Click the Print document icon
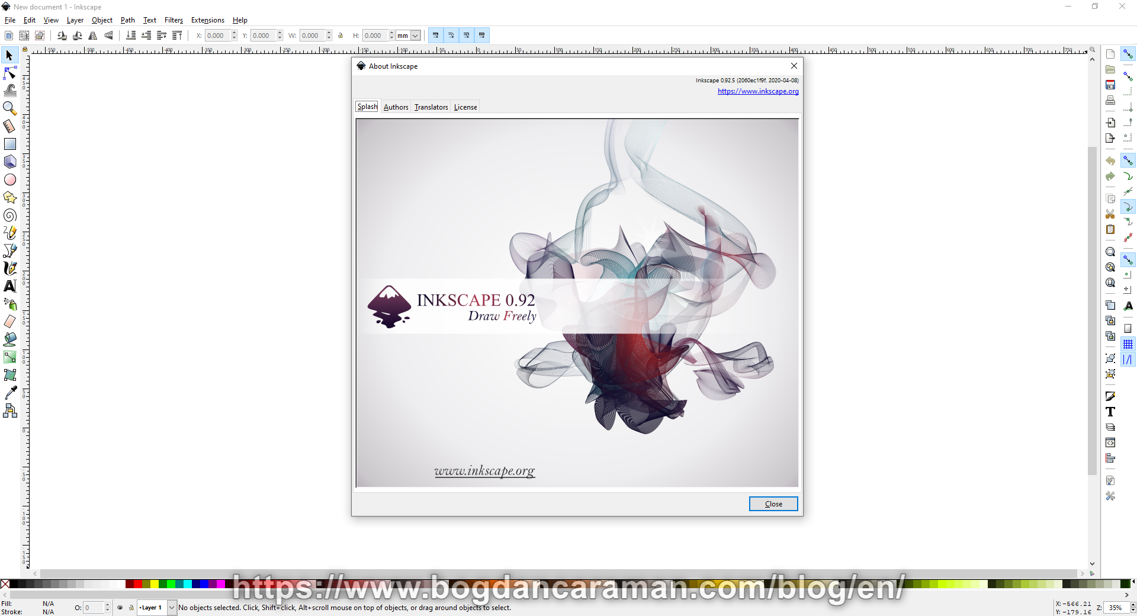Viewport: 1137px width, 616px height. tap(1110, 101)
